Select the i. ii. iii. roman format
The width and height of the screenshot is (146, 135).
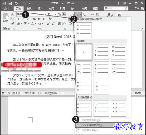(101, 87)
